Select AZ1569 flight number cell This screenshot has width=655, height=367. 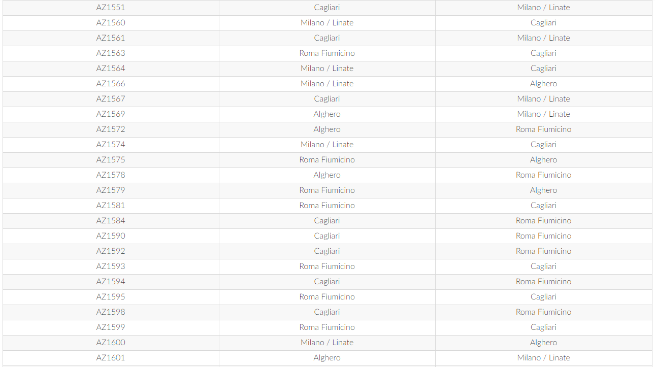[x=111, y=114]
